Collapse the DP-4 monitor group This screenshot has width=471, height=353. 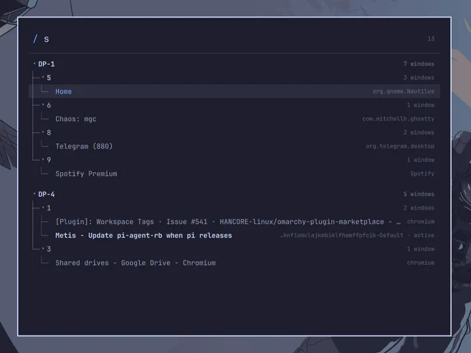[34, 194]
